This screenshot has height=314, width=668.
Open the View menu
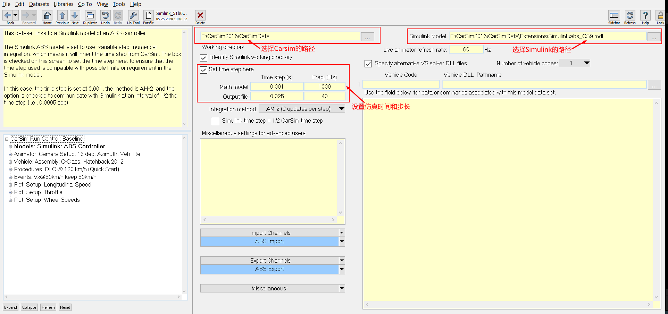pyautogui.click(x=102, y=4)
